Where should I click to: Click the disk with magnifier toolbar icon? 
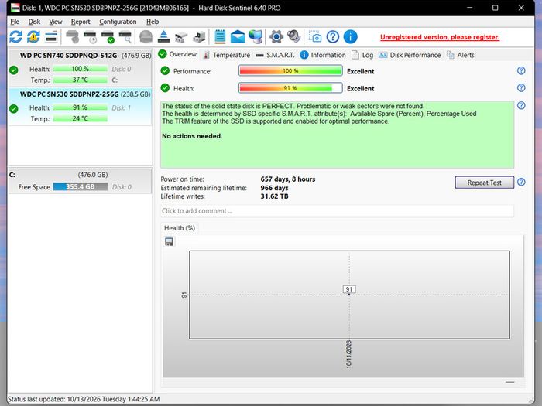tap(125, 37)
